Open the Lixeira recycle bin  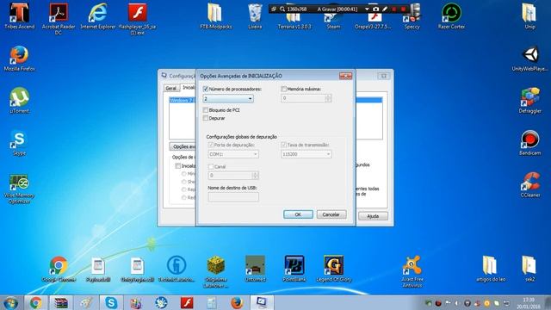click(255, 16)
